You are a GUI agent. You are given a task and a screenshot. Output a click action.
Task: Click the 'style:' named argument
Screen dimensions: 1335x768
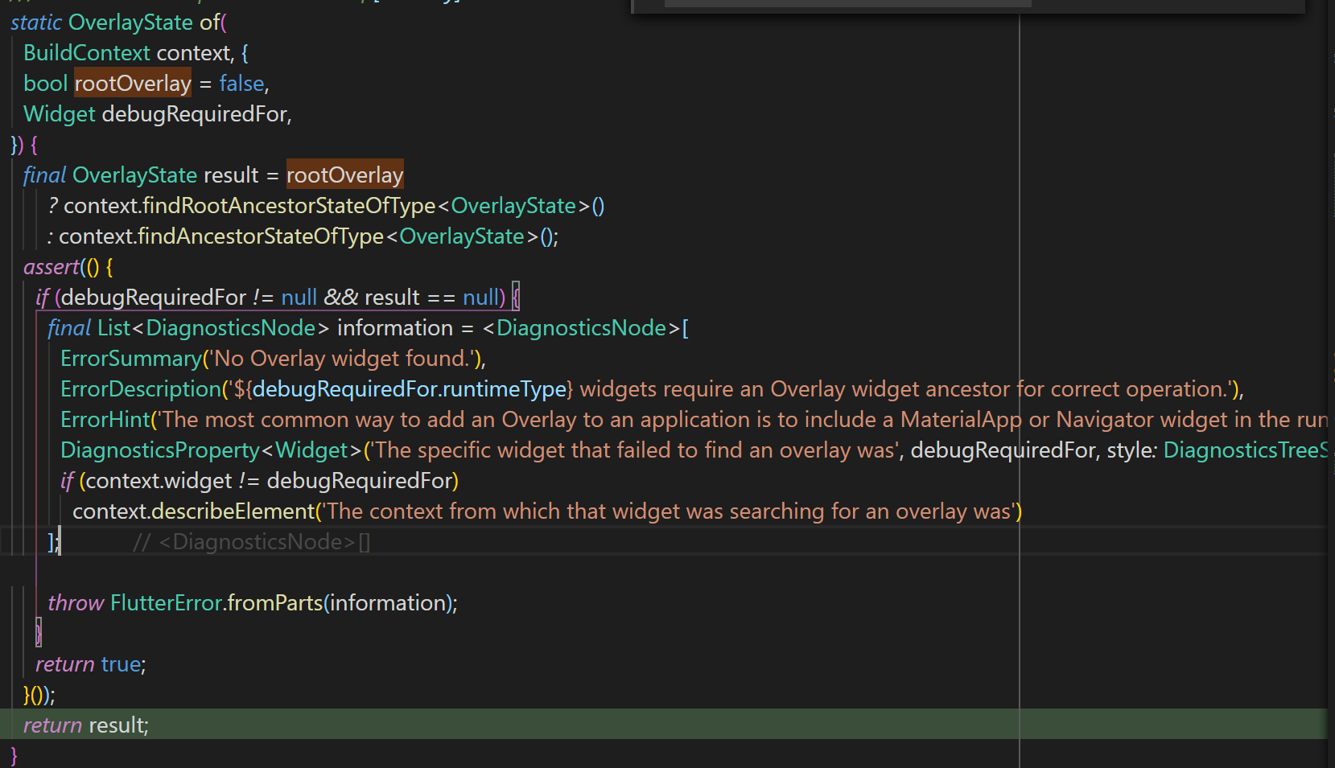tap(1131, 450)
